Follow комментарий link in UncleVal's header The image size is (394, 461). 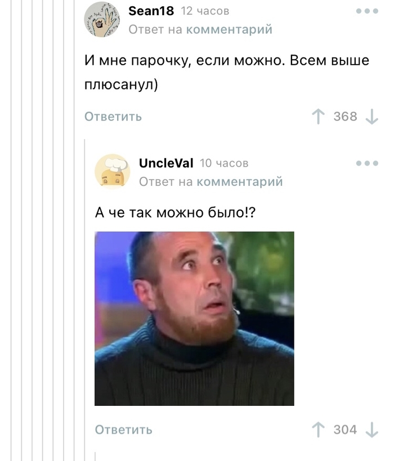coord(240,182)
